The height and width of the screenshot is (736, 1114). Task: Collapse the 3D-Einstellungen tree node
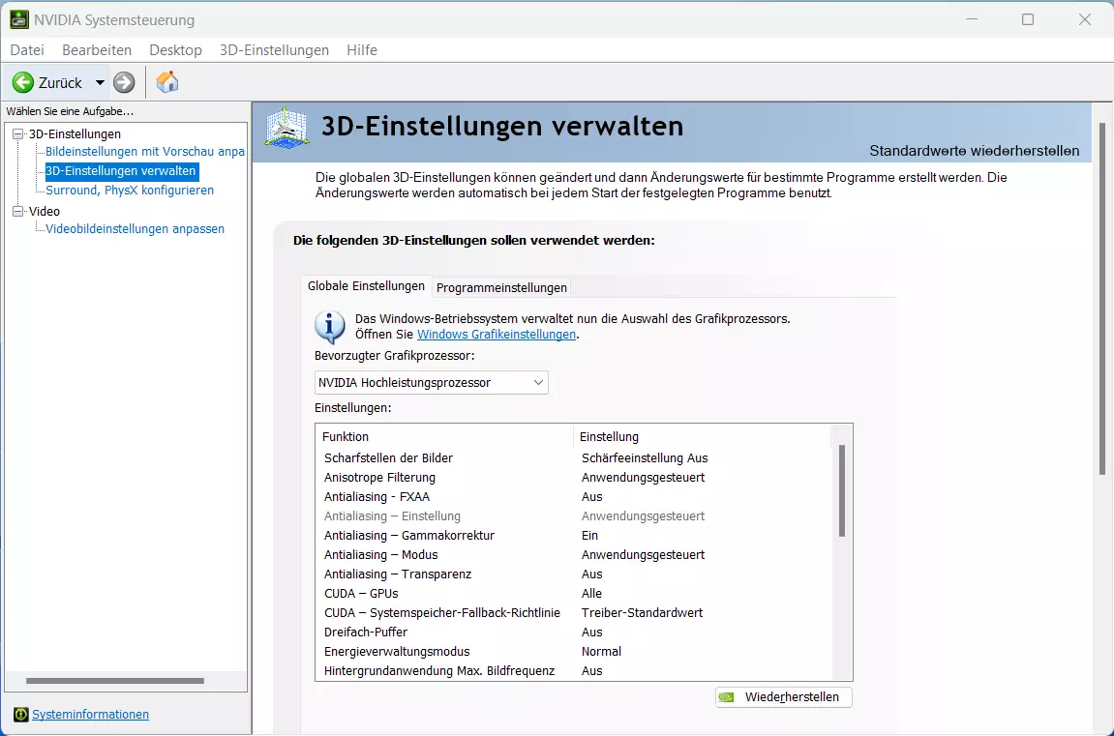[17, 134]
